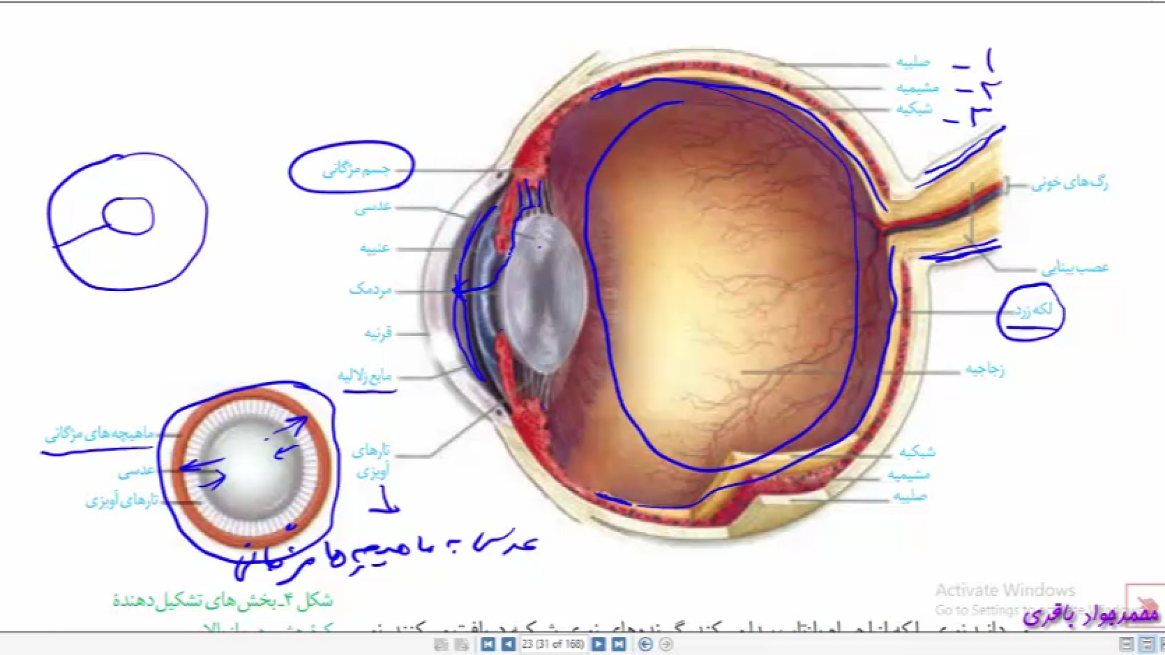Image resolution: width=1165 pixels, height=655 pixels.
Task: Toggle continuous page layout icon
Action: (1146, 644)
